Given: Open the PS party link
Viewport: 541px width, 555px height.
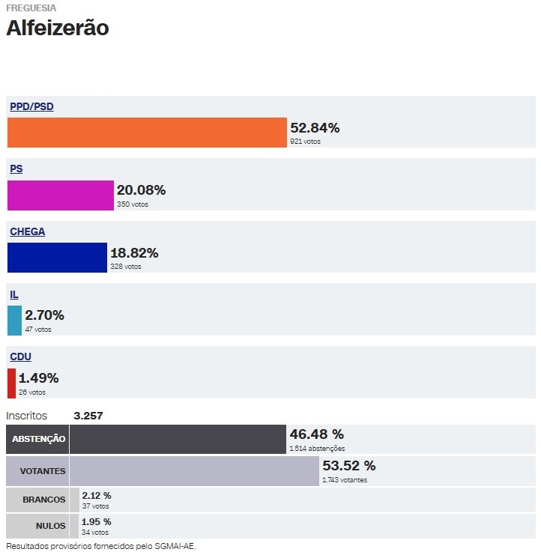Looking at the screenshot, I should [x=16, y=169].
